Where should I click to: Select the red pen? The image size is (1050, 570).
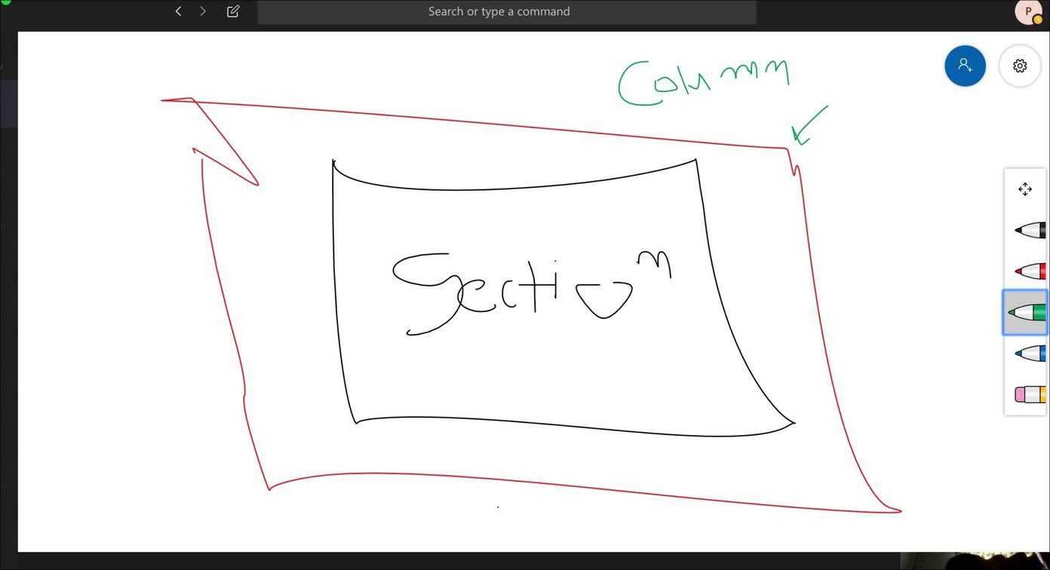point(1030,271)
